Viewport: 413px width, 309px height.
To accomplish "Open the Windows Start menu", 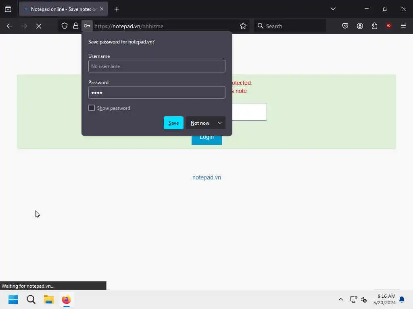I will pyautogui.click(x=13, y=299).
